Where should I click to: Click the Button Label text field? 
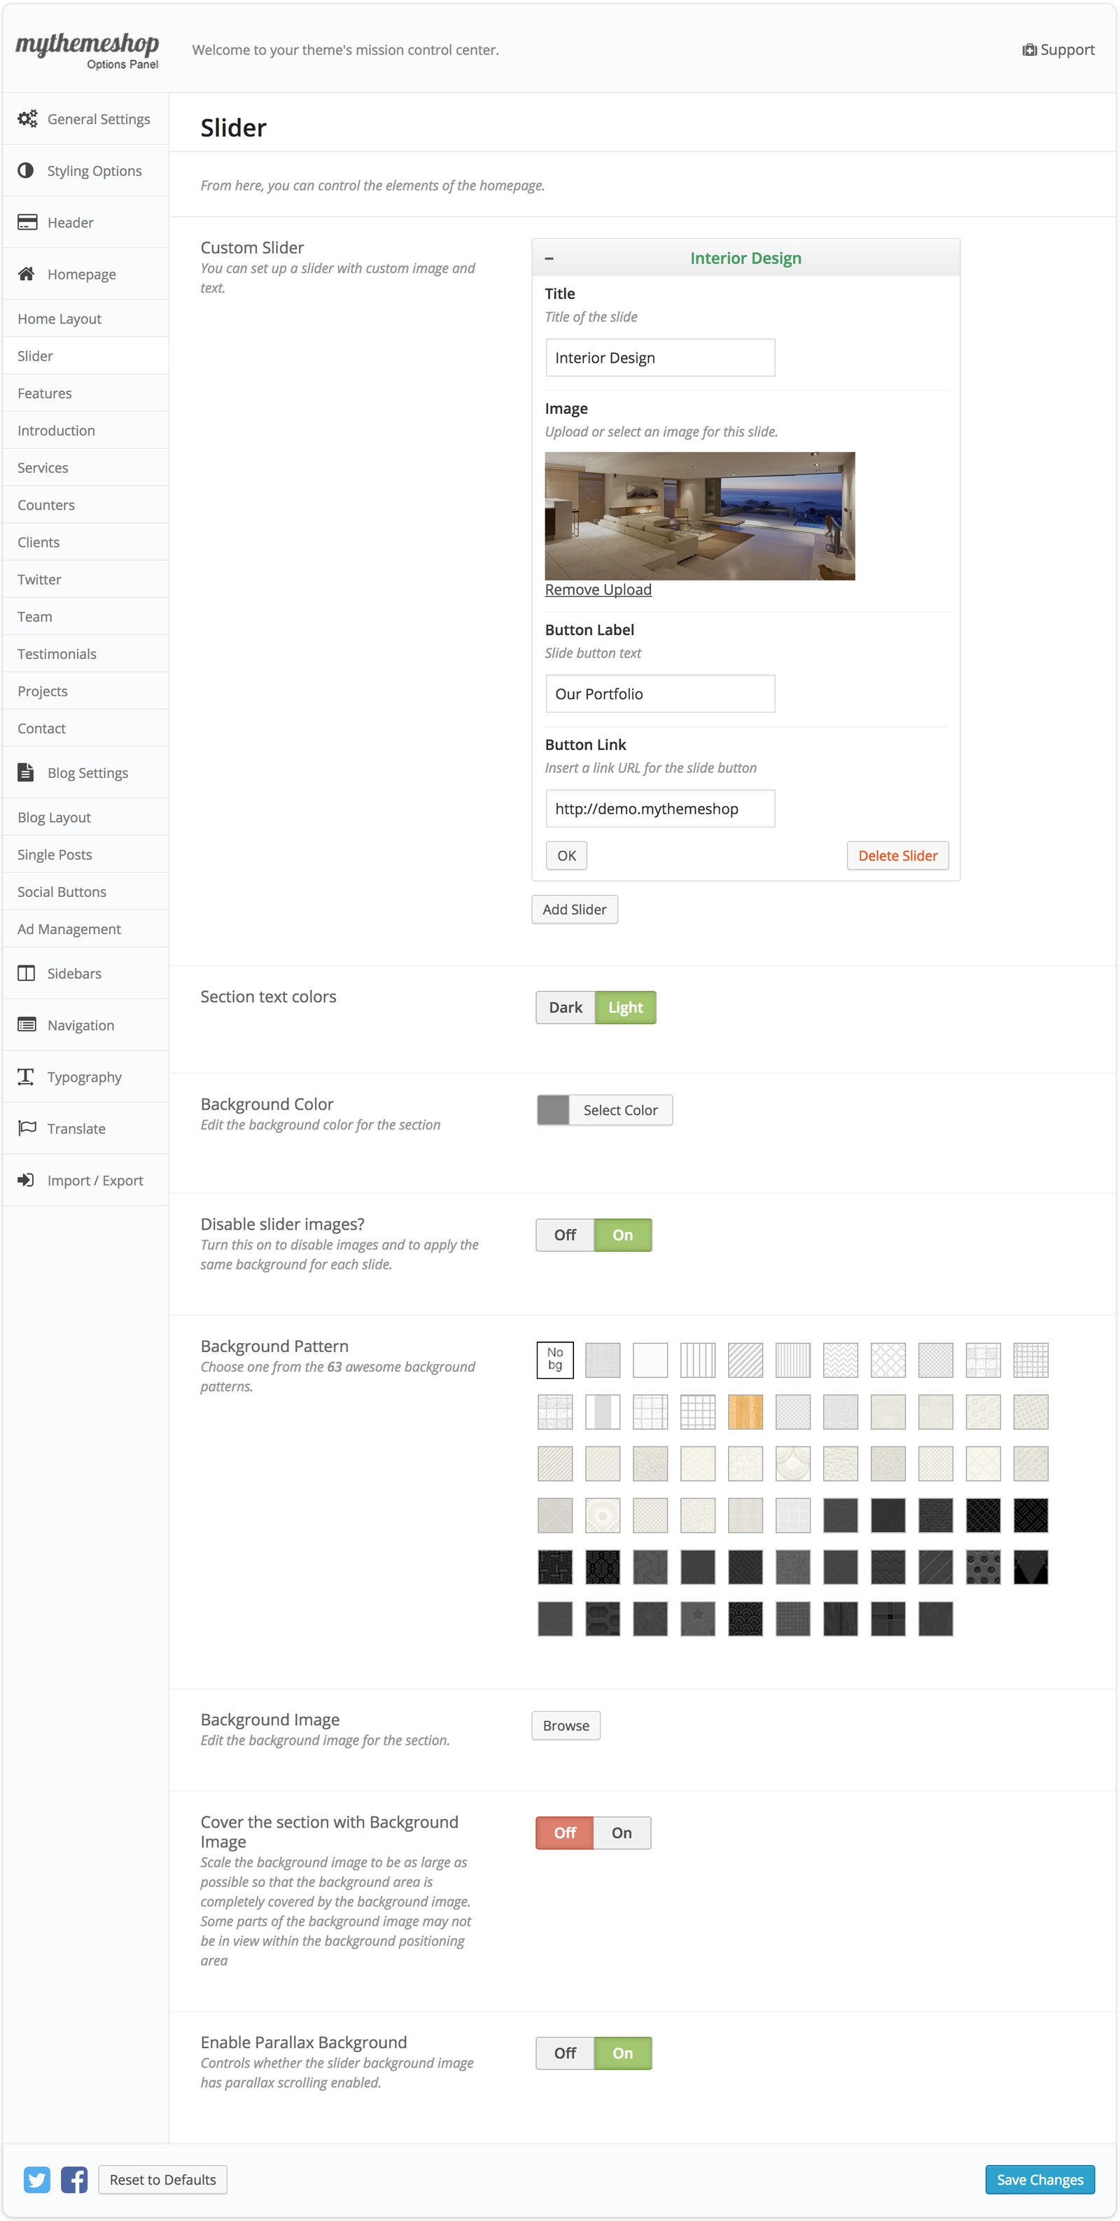pos(659,694)
